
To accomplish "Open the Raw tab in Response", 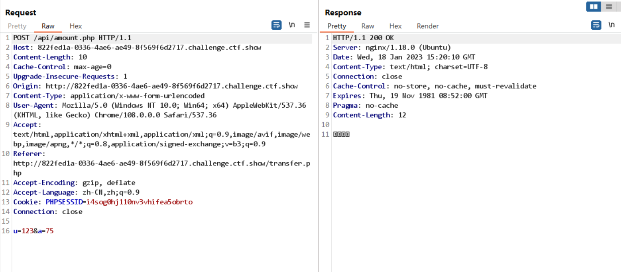I will coord(368,26).
